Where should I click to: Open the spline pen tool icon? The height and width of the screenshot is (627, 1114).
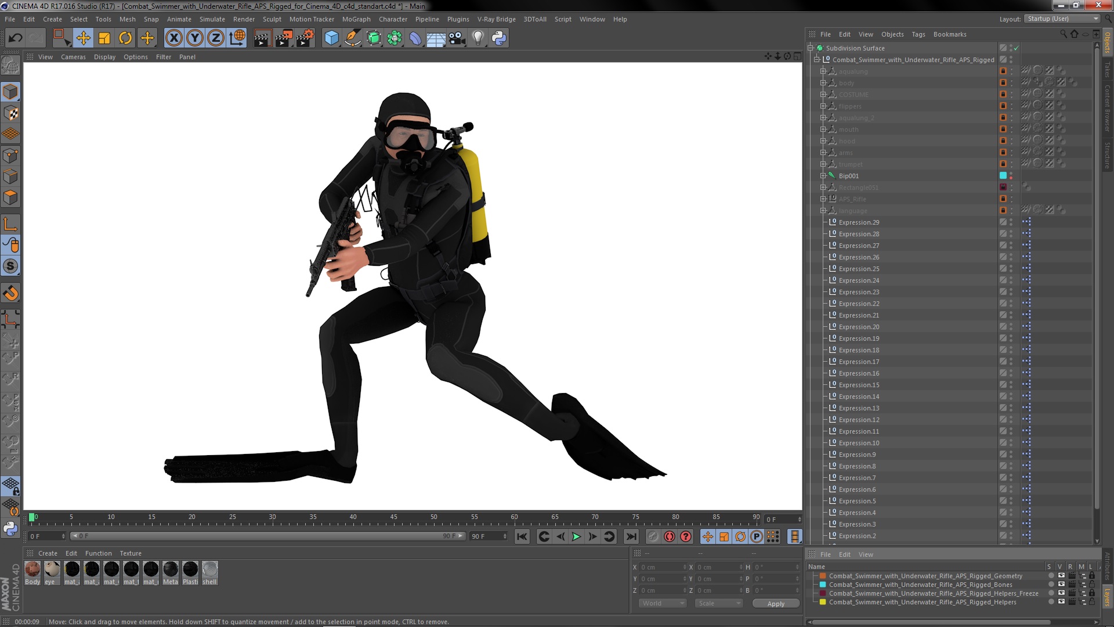[352, 38]
